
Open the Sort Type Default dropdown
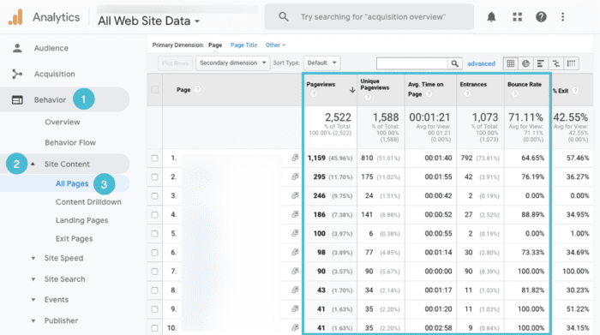321,63
